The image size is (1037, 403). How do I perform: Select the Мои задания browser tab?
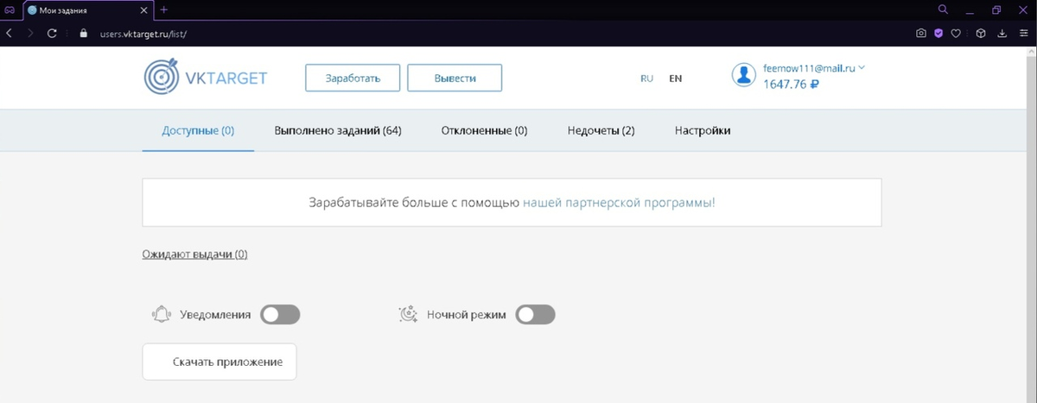pos(88,10)
